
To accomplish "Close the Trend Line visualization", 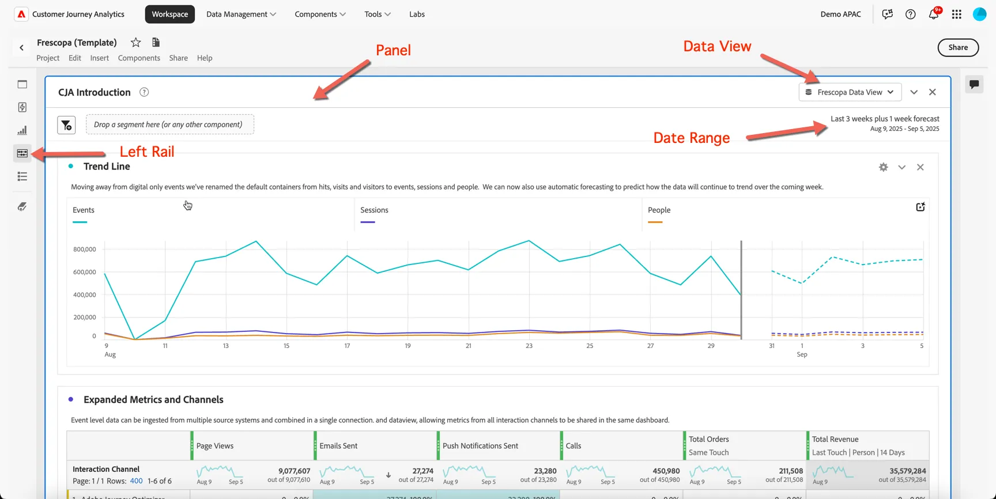I will point(920,167).
